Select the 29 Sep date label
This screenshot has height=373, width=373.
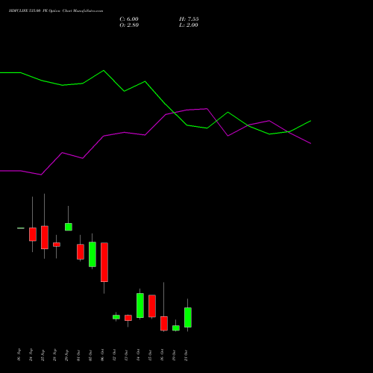pyautogui.click(x=66, y=355)
